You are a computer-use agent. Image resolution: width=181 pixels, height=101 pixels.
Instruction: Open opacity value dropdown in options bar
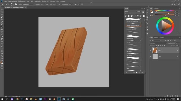point(45,4)
